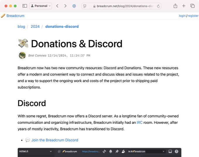Open the 1Password extension icon
The height and width of the screenshot is (157, 199).
(74, 6)
